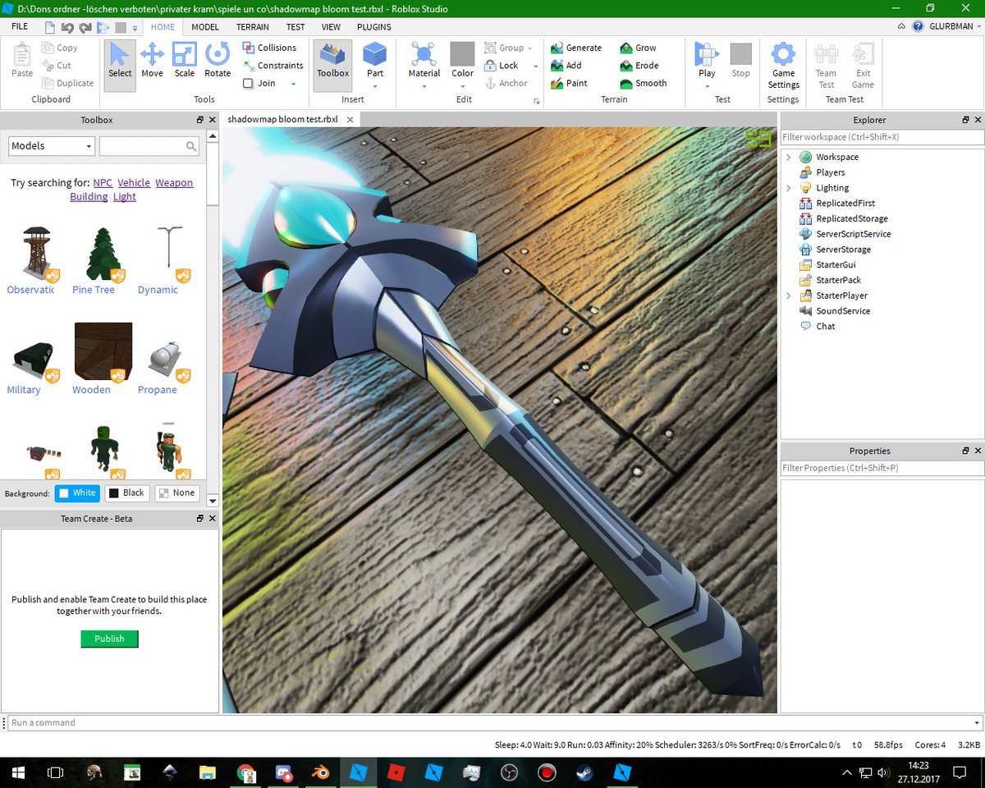Open the Windows Start menu

pos(19,772)
